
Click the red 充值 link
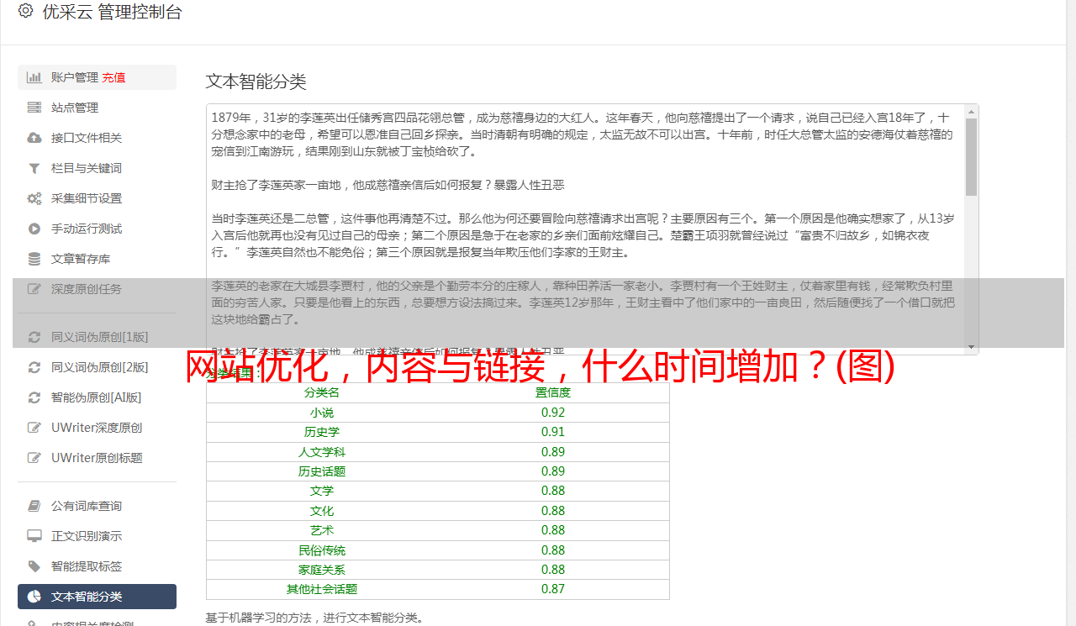coord(113,77)
